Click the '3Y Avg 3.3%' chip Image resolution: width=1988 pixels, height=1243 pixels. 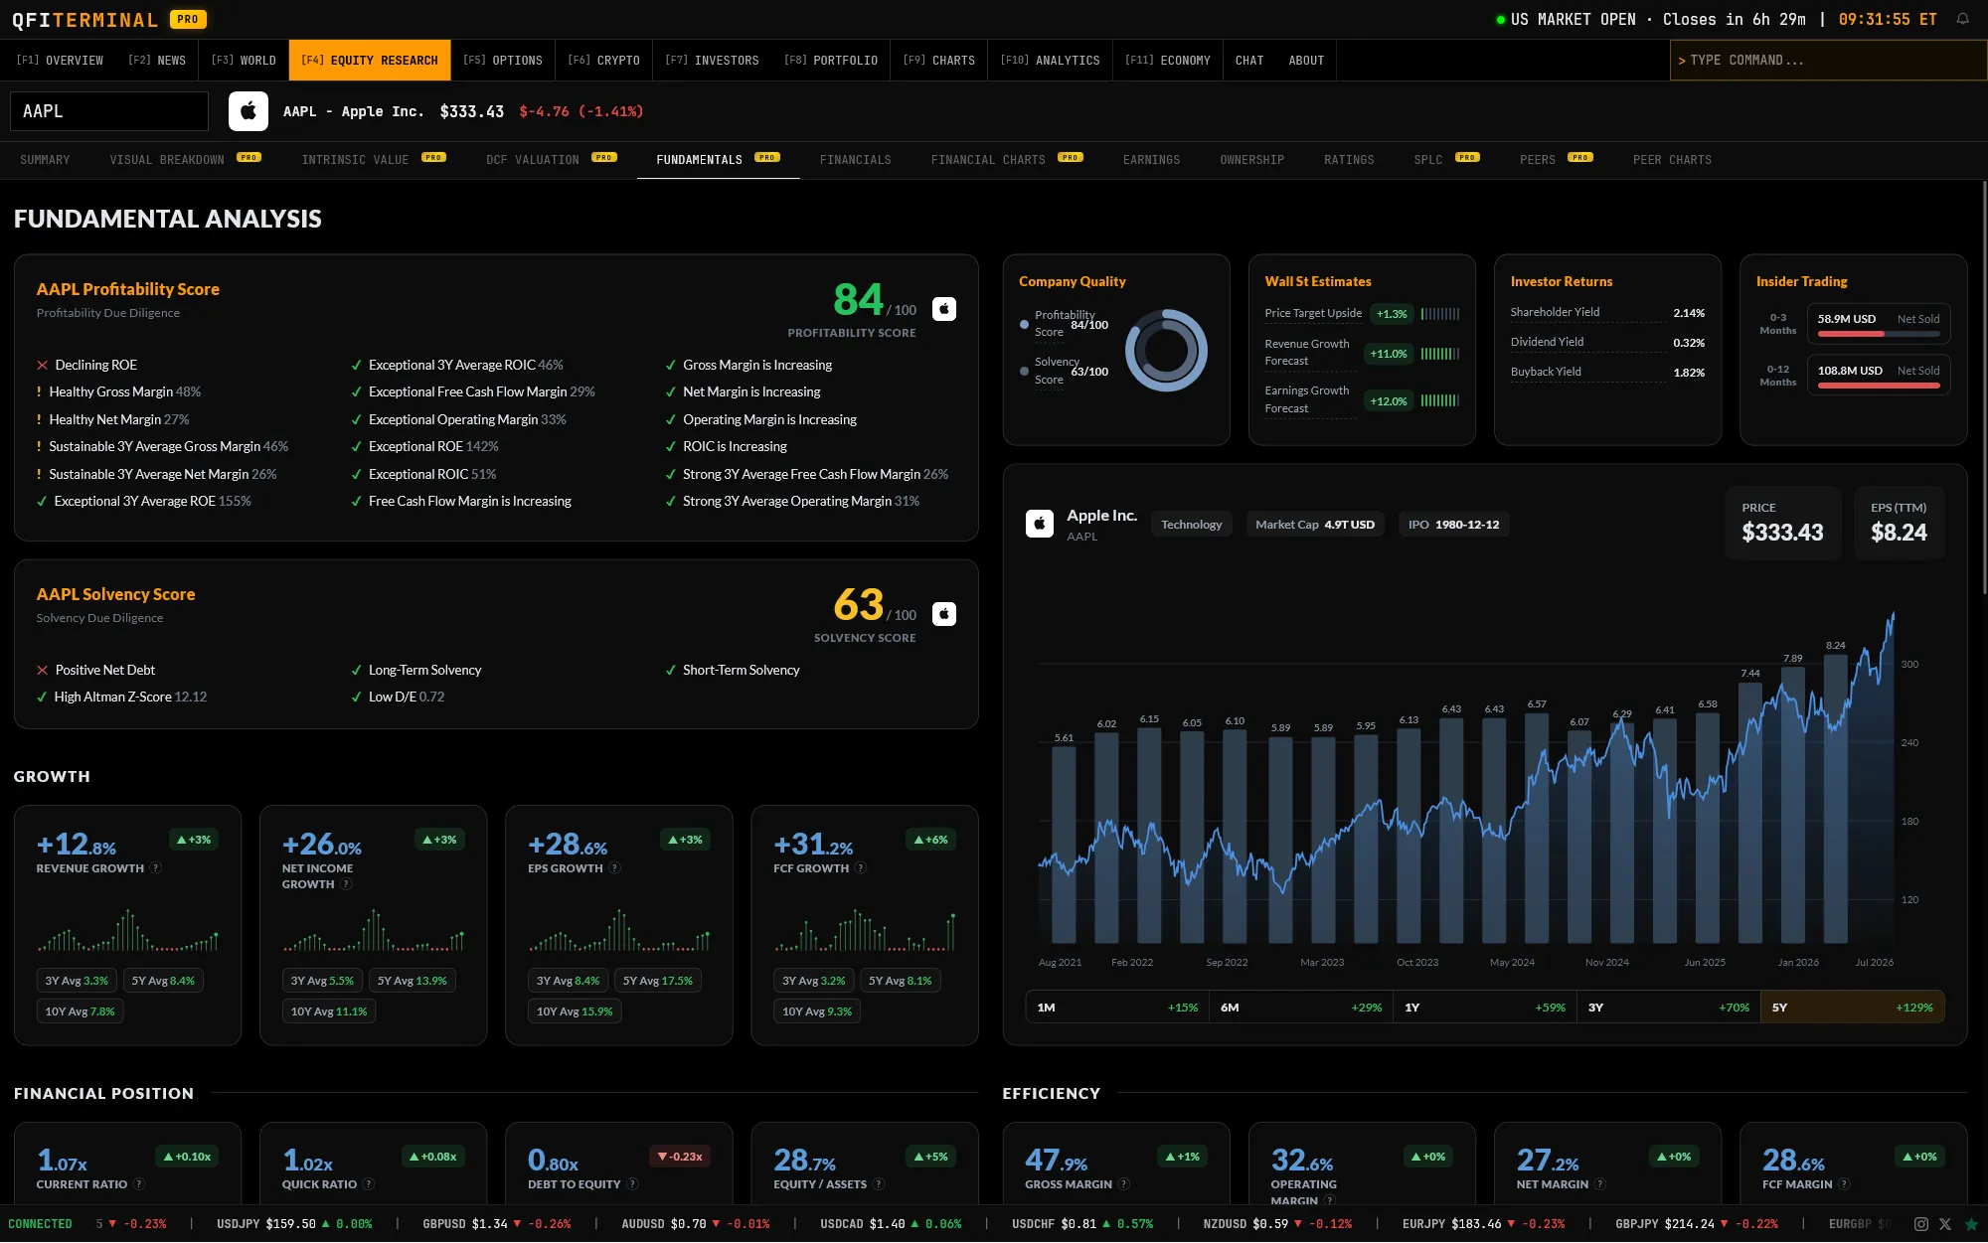pos(77,981)
